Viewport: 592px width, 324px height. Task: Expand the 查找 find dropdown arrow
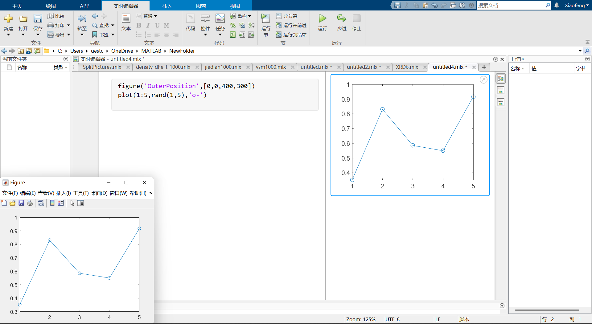[x=113, y=25]
